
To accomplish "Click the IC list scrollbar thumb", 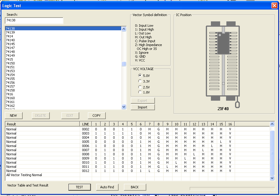I will tap(124, 64).
